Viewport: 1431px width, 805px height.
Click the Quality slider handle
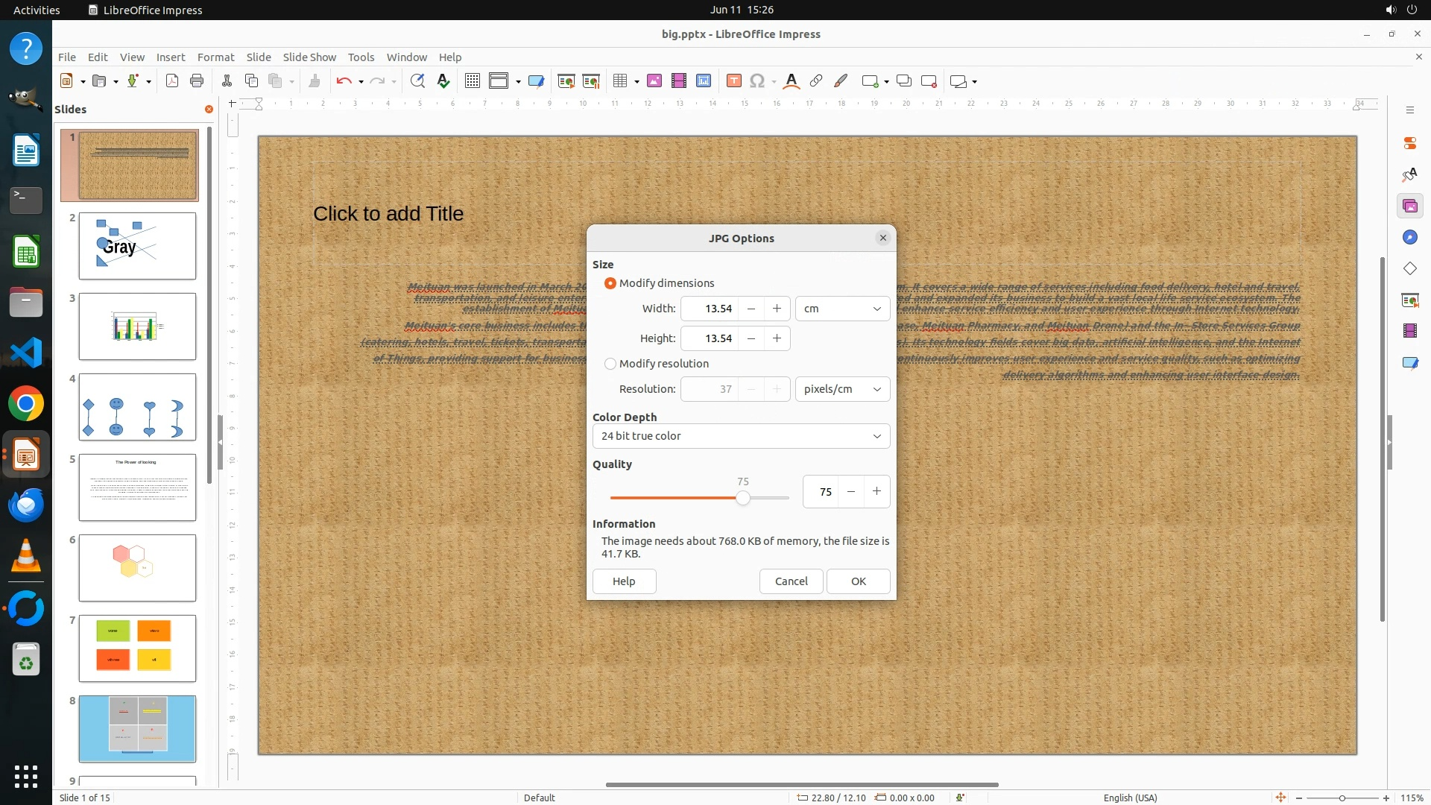tap(742, 498)
